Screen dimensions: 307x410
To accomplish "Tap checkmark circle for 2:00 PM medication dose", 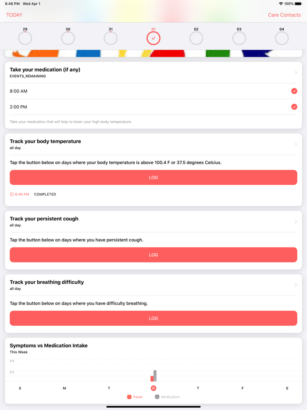I will tap(294, 107).
